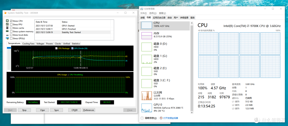The height and width of the screenshot is (126, 288).
Task: Open the 文件(F) menu in Task Manager
Action: tap(143, 13)
